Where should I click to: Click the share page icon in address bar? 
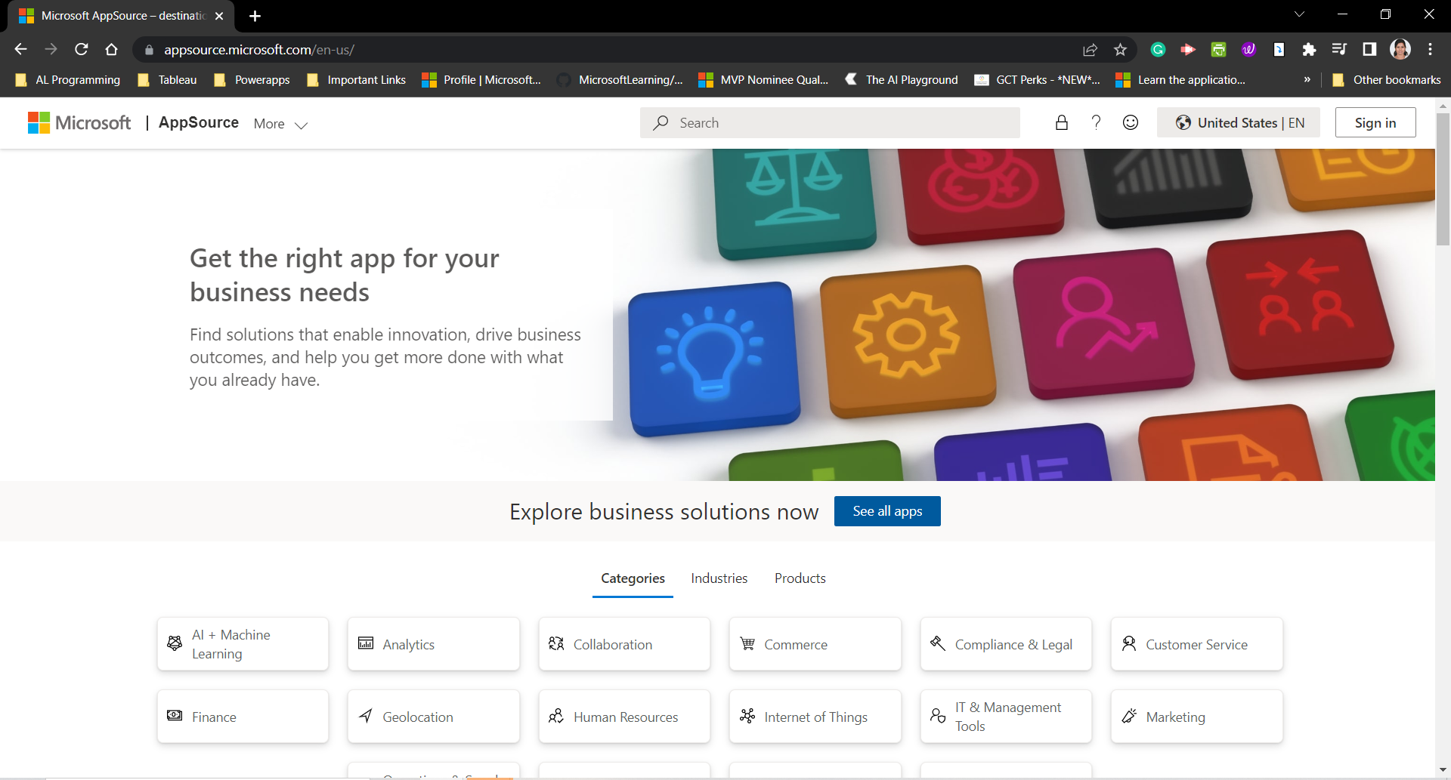click(x=1090, y=49)
